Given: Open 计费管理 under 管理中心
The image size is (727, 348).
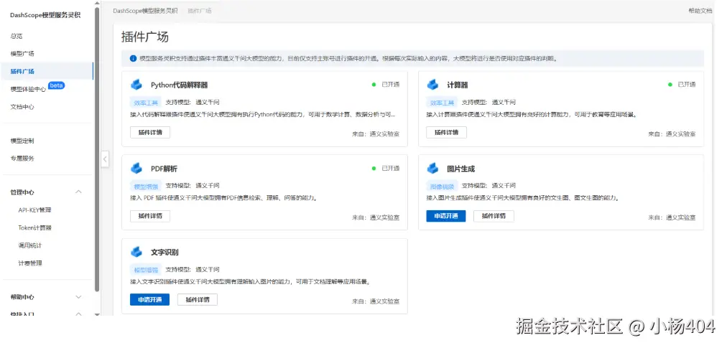Looking at the screenshot, I should point(30,263).
